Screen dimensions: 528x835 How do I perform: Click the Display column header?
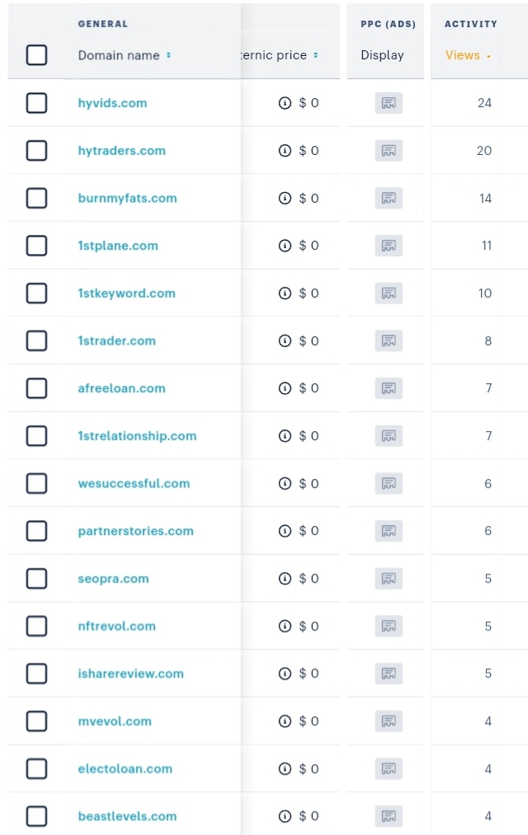(x=382, y=55)
